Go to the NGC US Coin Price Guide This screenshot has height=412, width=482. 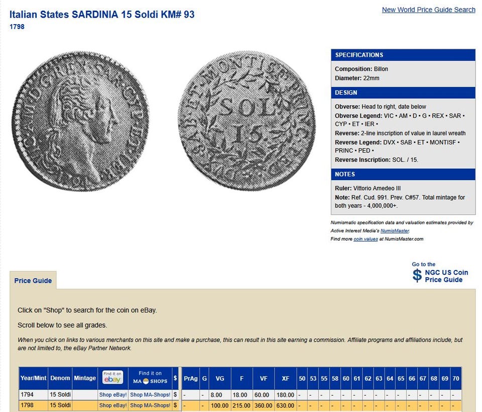(x=446, y=276)
